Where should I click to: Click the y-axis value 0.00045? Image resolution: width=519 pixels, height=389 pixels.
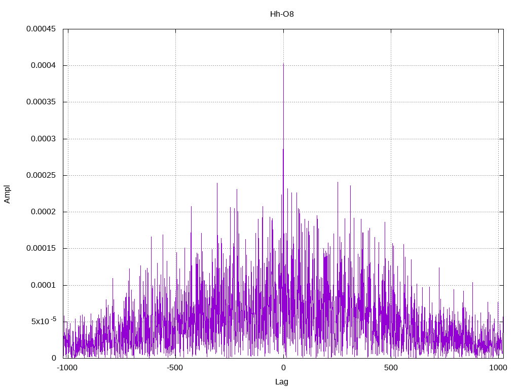[41, 29]
